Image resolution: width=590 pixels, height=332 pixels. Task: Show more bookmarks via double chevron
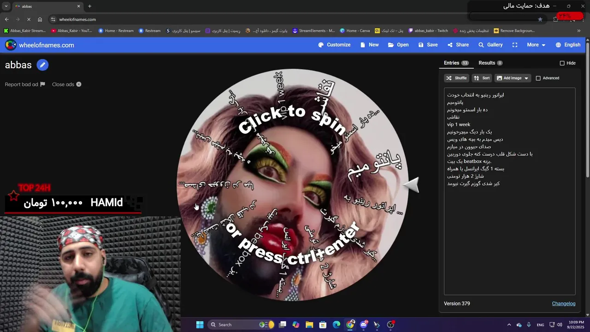click(x=578, y=31)
